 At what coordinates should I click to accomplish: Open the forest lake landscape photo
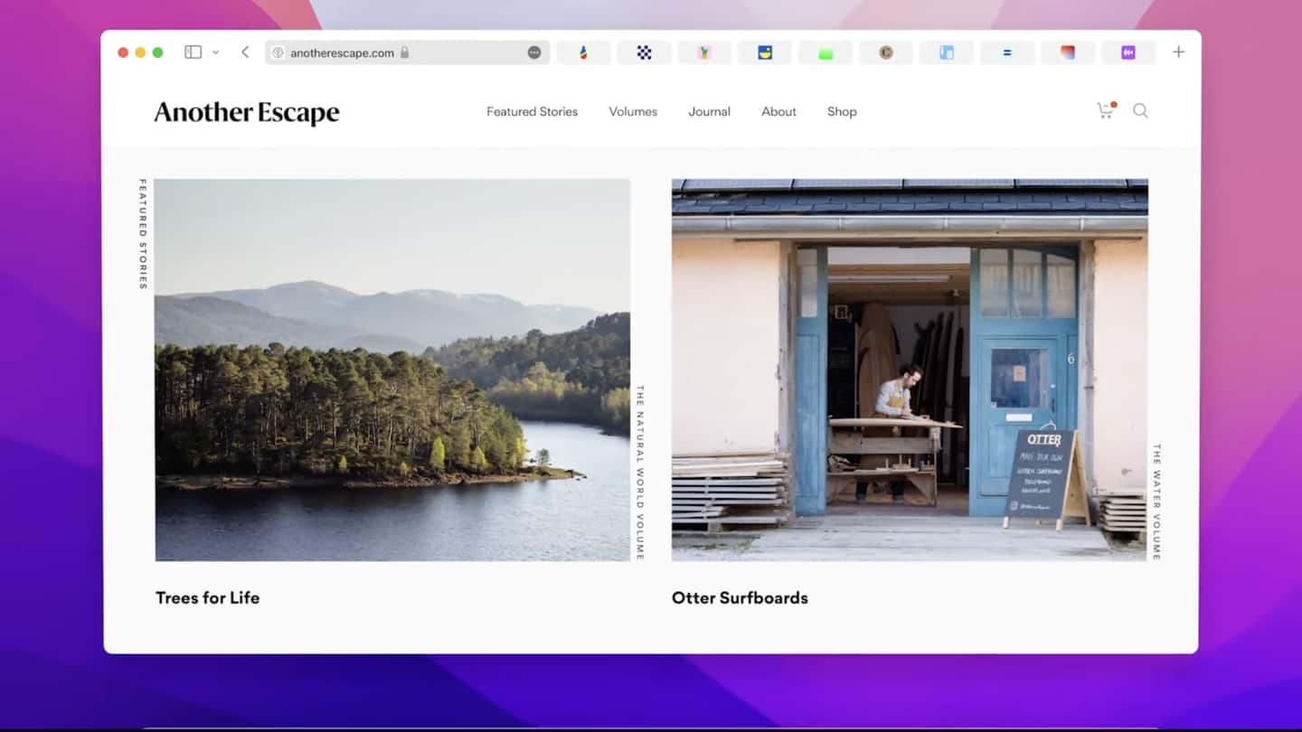pos(392,370)
